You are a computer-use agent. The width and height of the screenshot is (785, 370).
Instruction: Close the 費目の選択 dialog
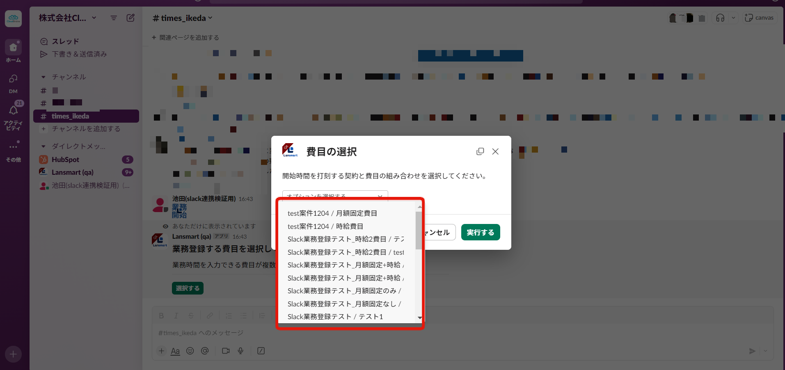[495, 151]
